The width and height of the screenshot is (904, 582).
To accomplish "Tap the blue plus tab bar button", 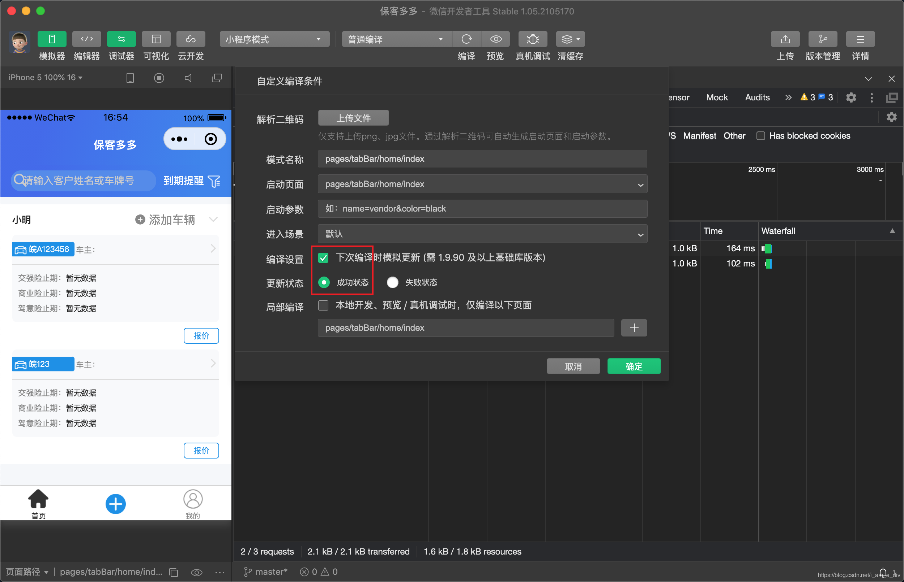I will click(115, 504).
